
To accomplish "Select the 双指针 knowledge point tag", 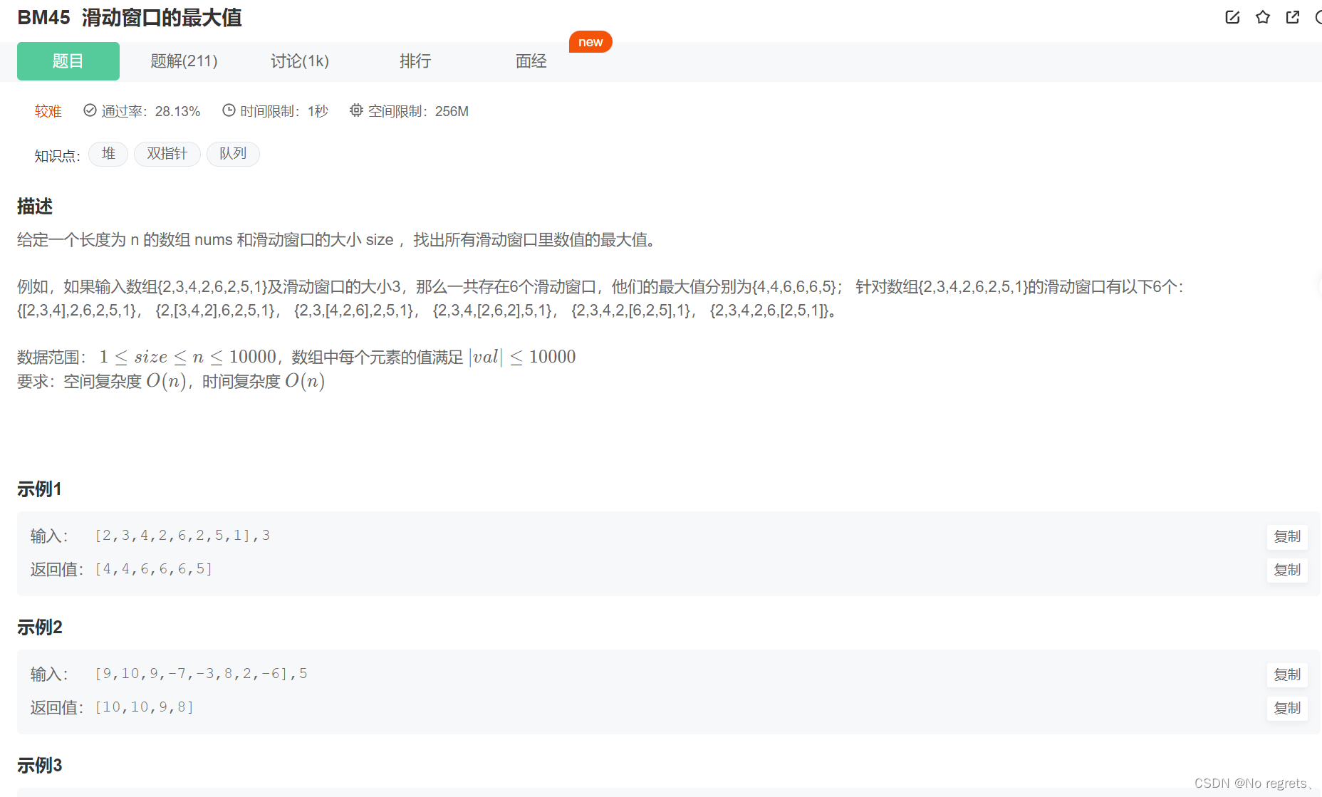I will tap(167, 154).
